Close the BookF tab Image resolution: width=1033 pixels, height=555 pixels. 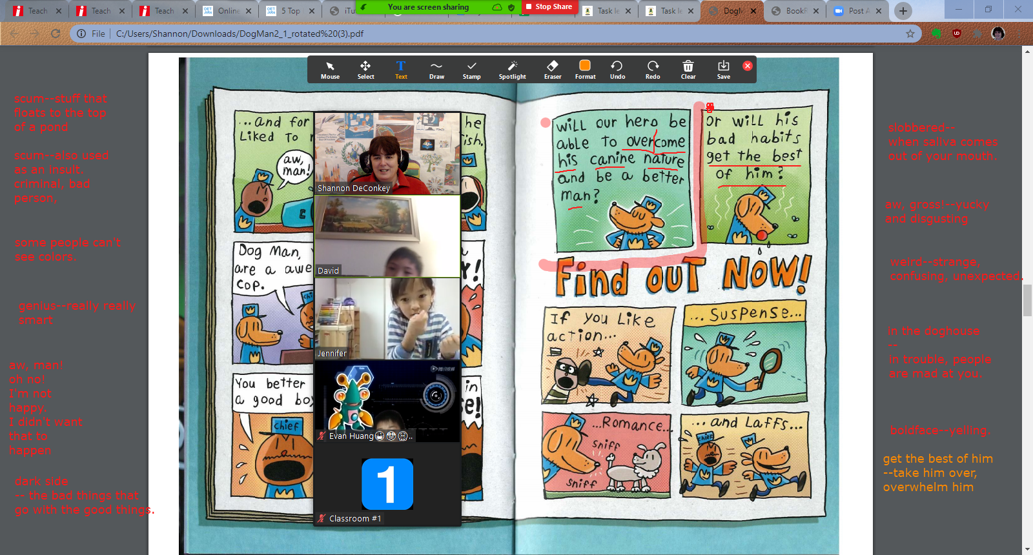(816, 11)
